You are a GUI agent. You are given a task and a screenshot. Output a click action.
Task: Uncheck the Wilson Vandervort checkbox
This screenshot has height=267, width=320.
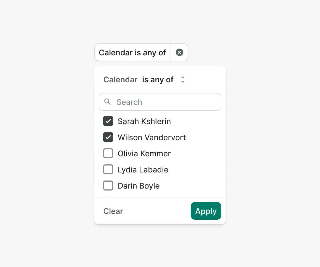pos(108,137)
